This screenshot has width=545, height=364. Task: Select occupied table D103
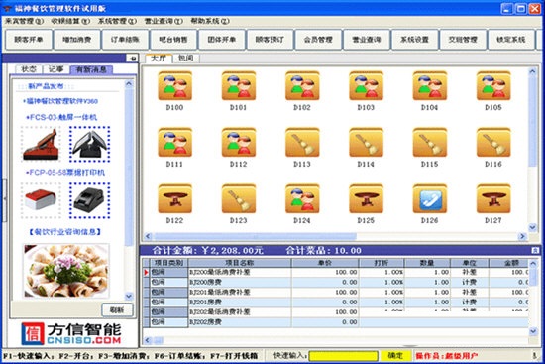coord(366,85)
